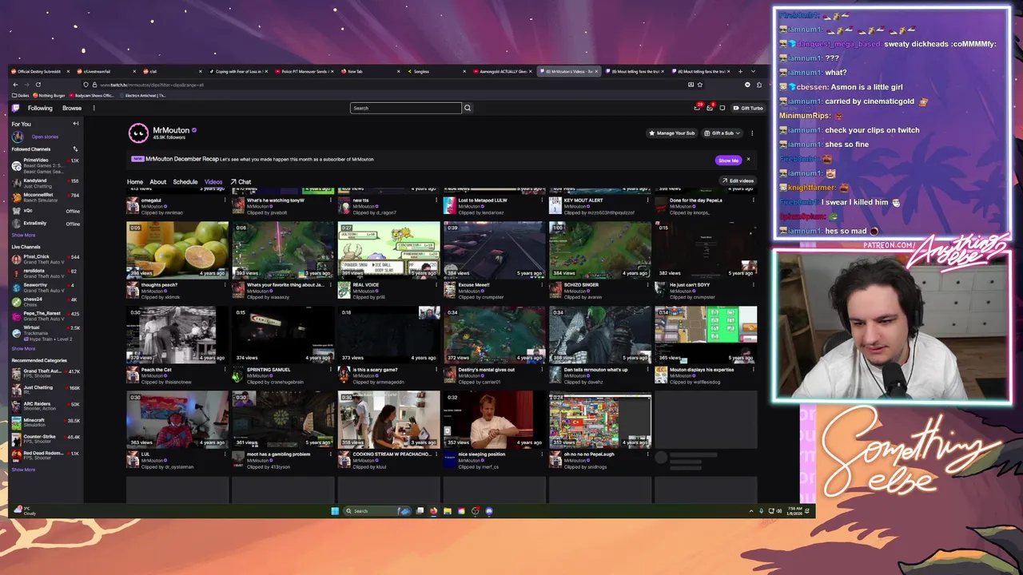Open the limes 'thoughts peach?' clip thumbnail

pos(177,250)
